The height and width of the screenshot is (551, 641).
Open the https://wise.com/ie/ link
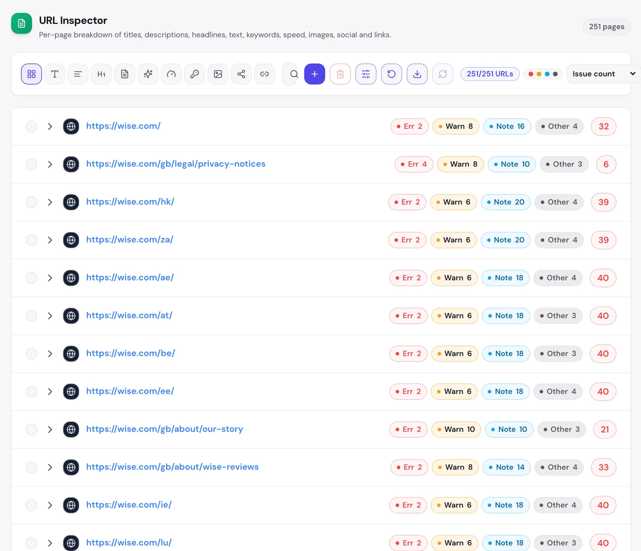[x=129, y=505]
